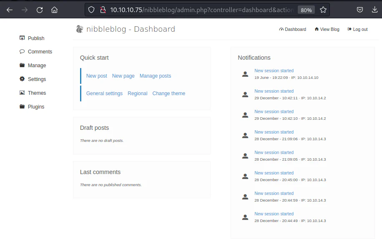Click the Notifications heading
The image size is (382, 245).
coord(254,58)
